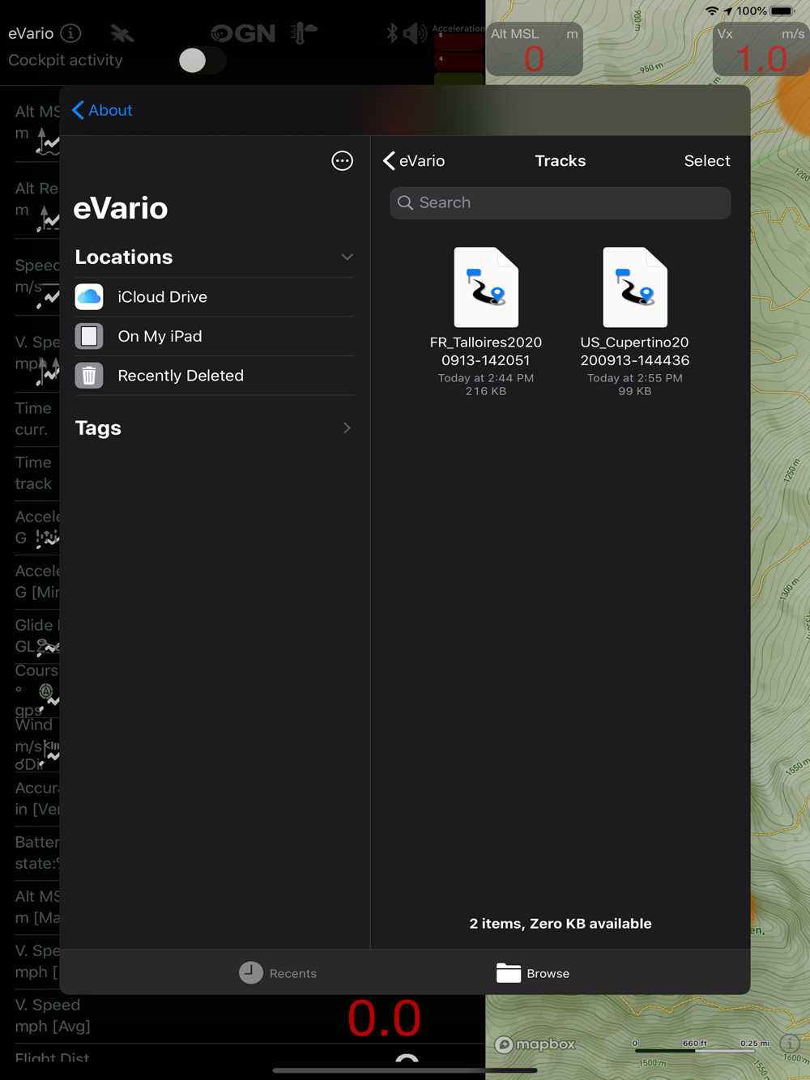Tap the OGN logo in top bar

[x=243, y=33]
